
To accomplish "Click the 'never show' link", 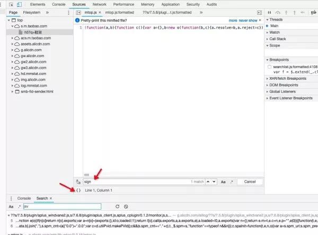I will (x=248, y=21).
